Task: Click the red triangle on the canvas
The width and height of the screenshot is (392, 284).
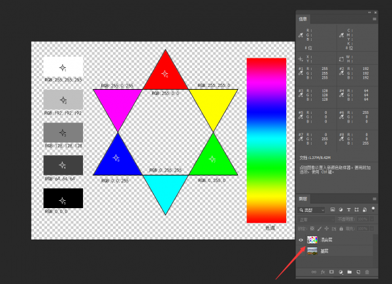Action: click(x=165, y=73)
